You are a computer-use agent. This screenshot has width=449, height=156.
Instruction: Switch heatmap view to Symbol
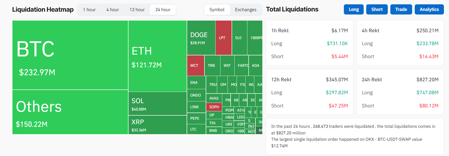click(217, 9)
